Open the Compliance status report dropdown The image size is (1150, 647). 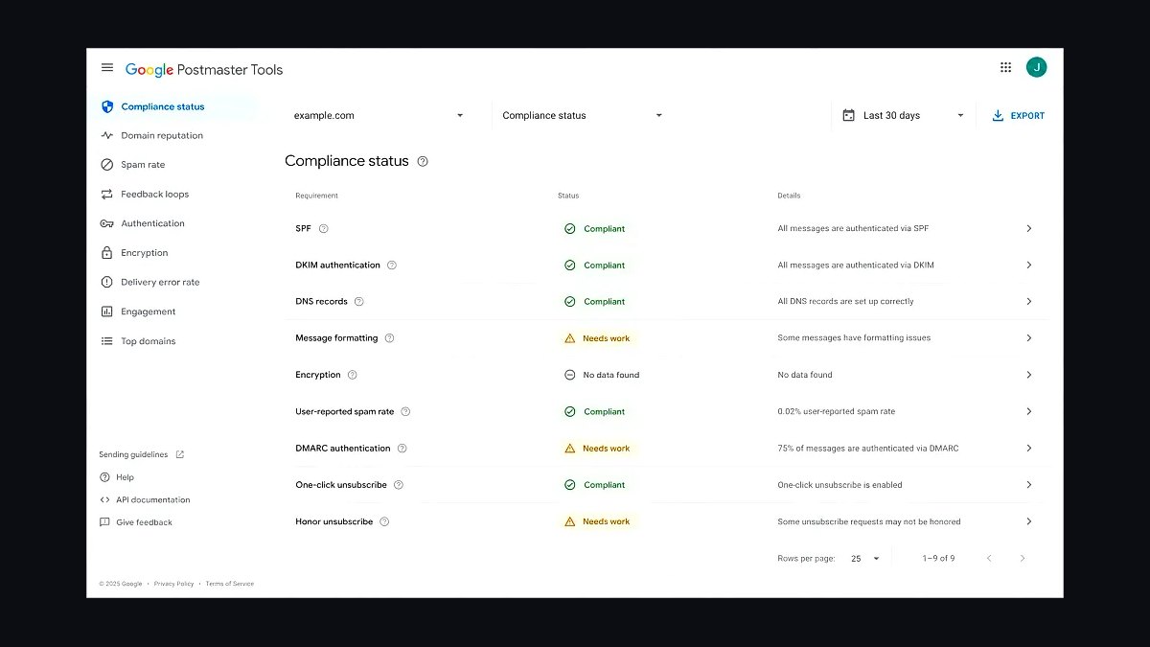(583, 115)
